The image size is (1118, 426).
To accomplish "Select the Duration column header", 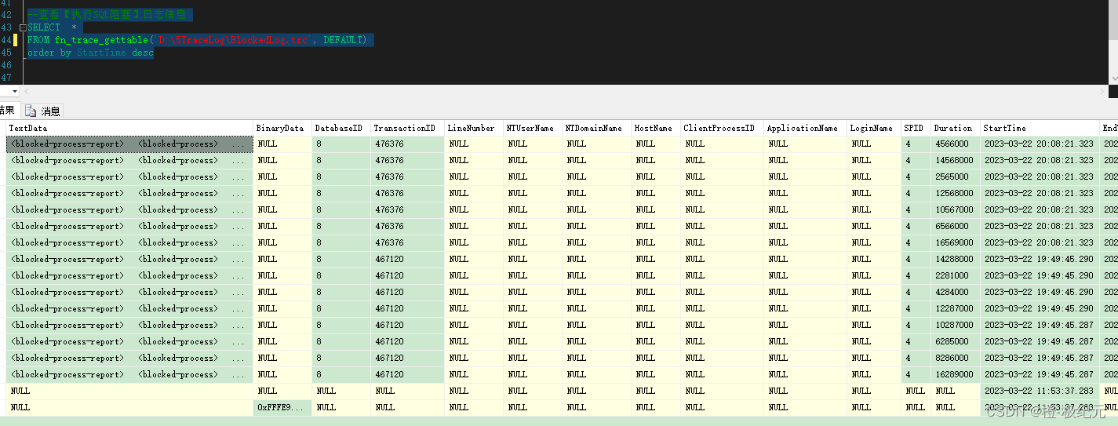I will (x=954, y=128).
